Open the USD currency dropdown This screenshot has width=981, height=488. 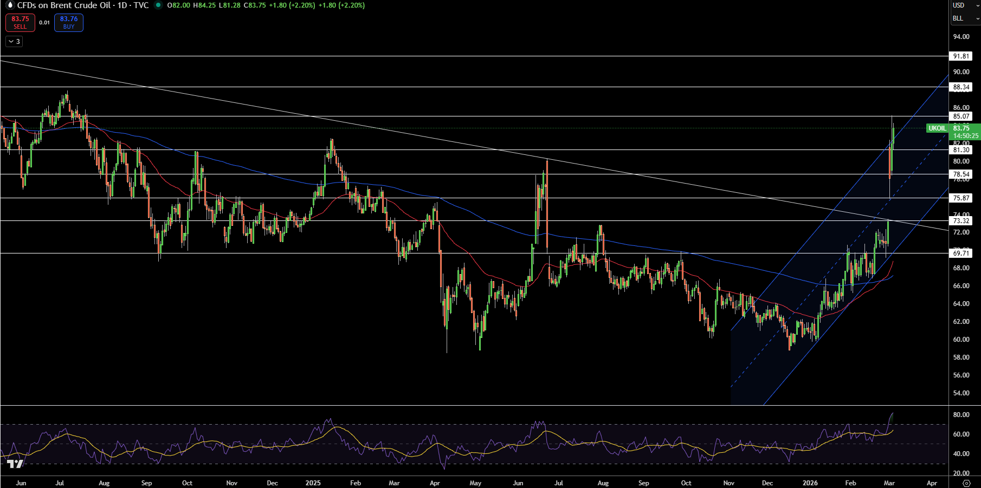(966, 5)
